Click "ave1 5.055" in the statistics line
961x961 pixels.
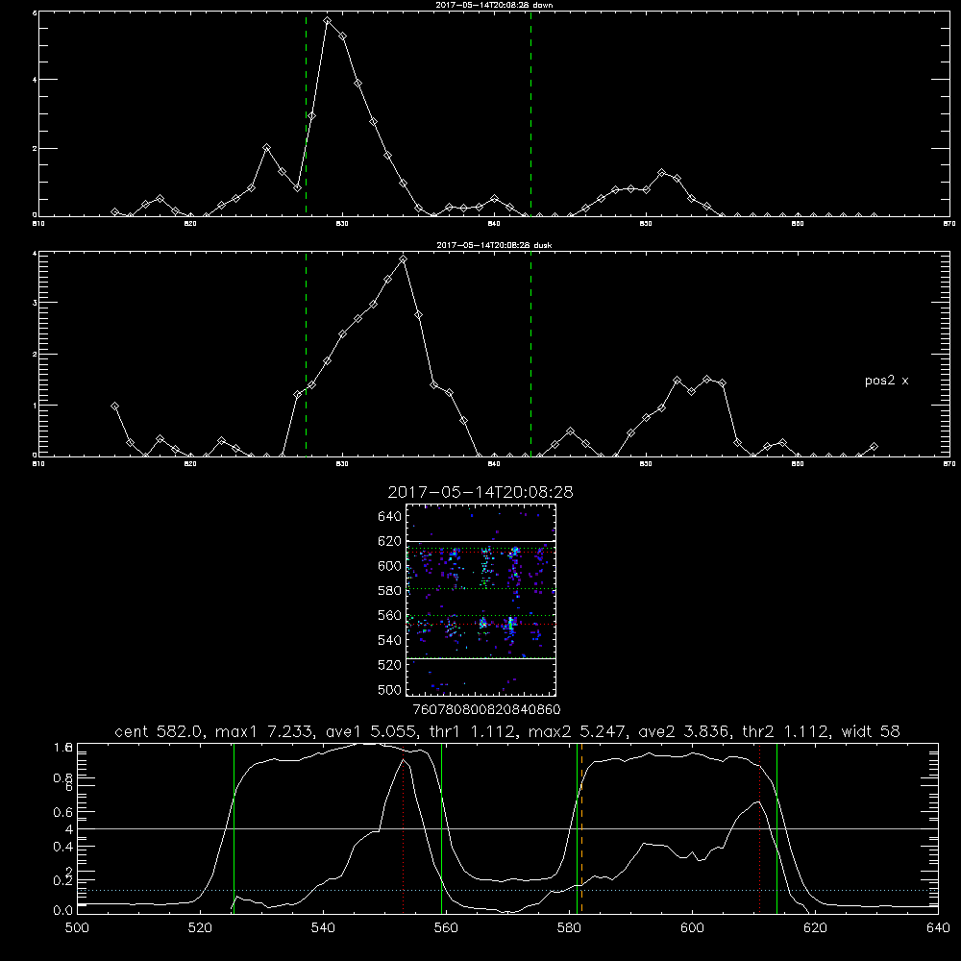(x=369, y=731)
